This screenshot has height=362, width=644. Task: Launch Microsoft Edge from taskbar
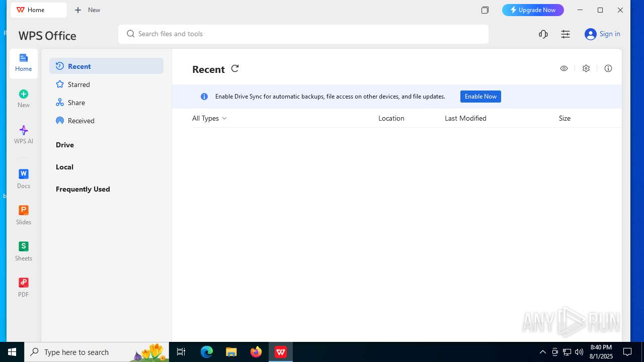click(x=207, y=352)
